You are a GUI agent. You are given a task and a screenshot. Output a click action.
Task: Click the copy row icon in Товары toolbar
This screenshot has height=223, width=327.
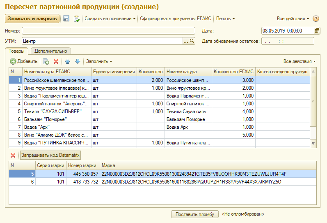(46, 61)
